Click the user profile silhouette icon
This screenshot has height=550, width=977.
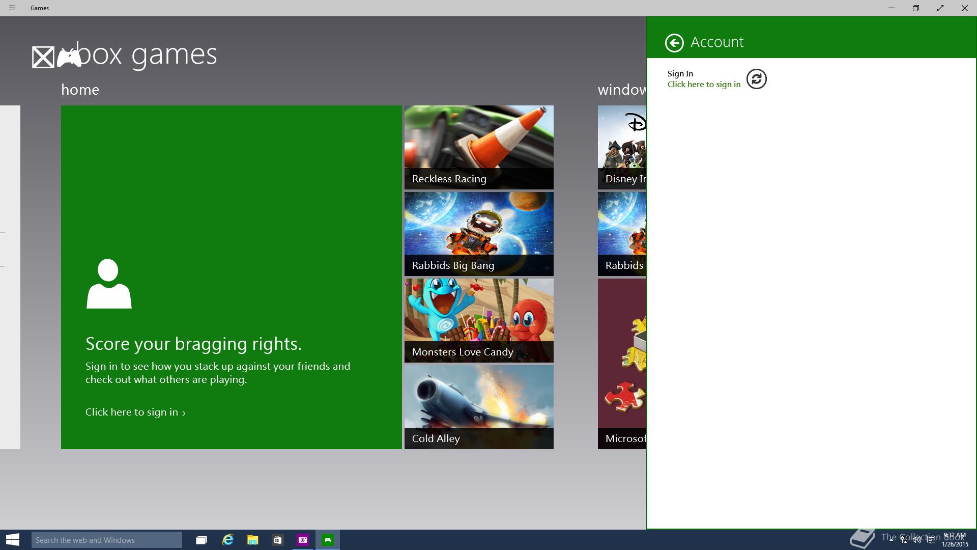(109, 284)
